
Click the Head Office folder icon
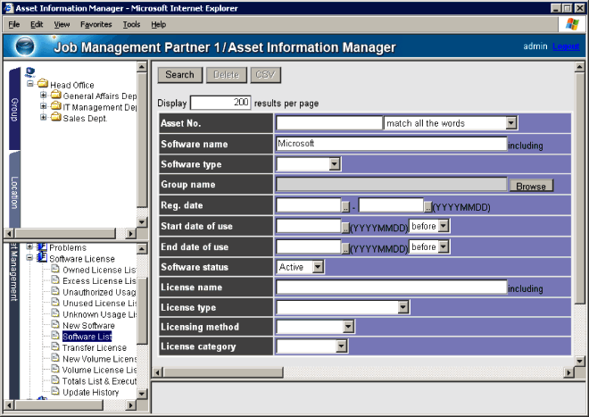[42, 85]
